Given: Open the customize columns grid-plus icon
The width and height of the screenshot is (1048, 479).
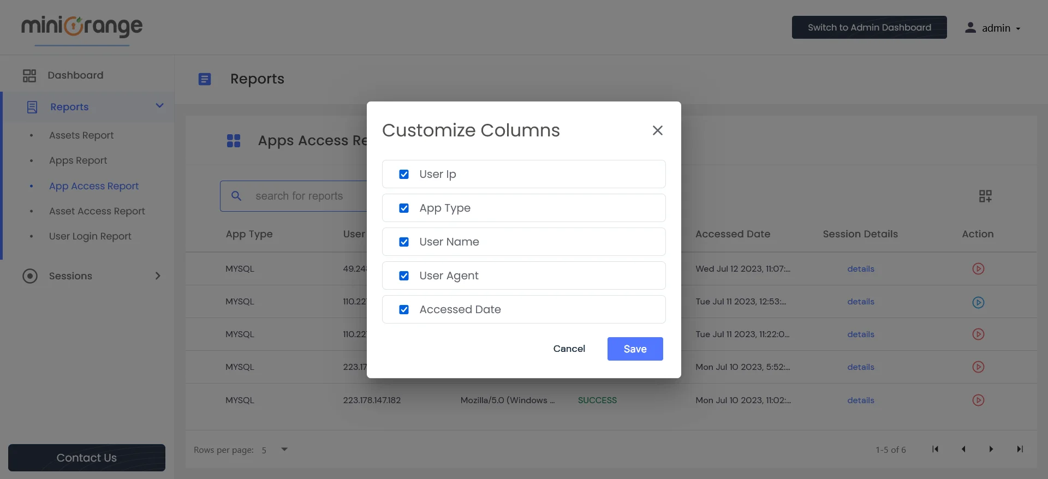Looking at the screenshot, I should [985, 196].
